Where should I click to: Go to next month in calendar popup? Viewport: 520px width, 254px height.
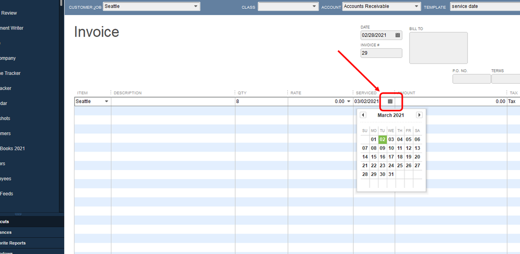click(x=419, y=115)
